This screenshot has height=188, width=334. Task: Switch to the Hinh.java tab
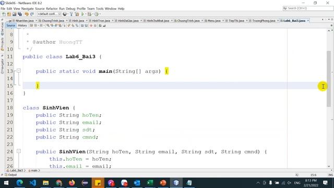[x=78, y=21]
